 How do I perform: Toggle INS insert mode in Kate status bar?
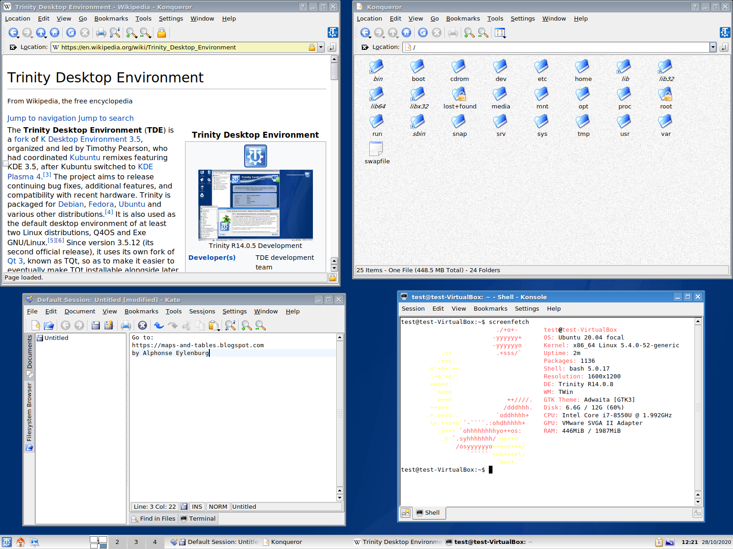[x=197, y=506]
